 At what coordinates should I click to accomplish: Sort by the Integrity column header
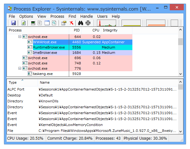[117, 30]
